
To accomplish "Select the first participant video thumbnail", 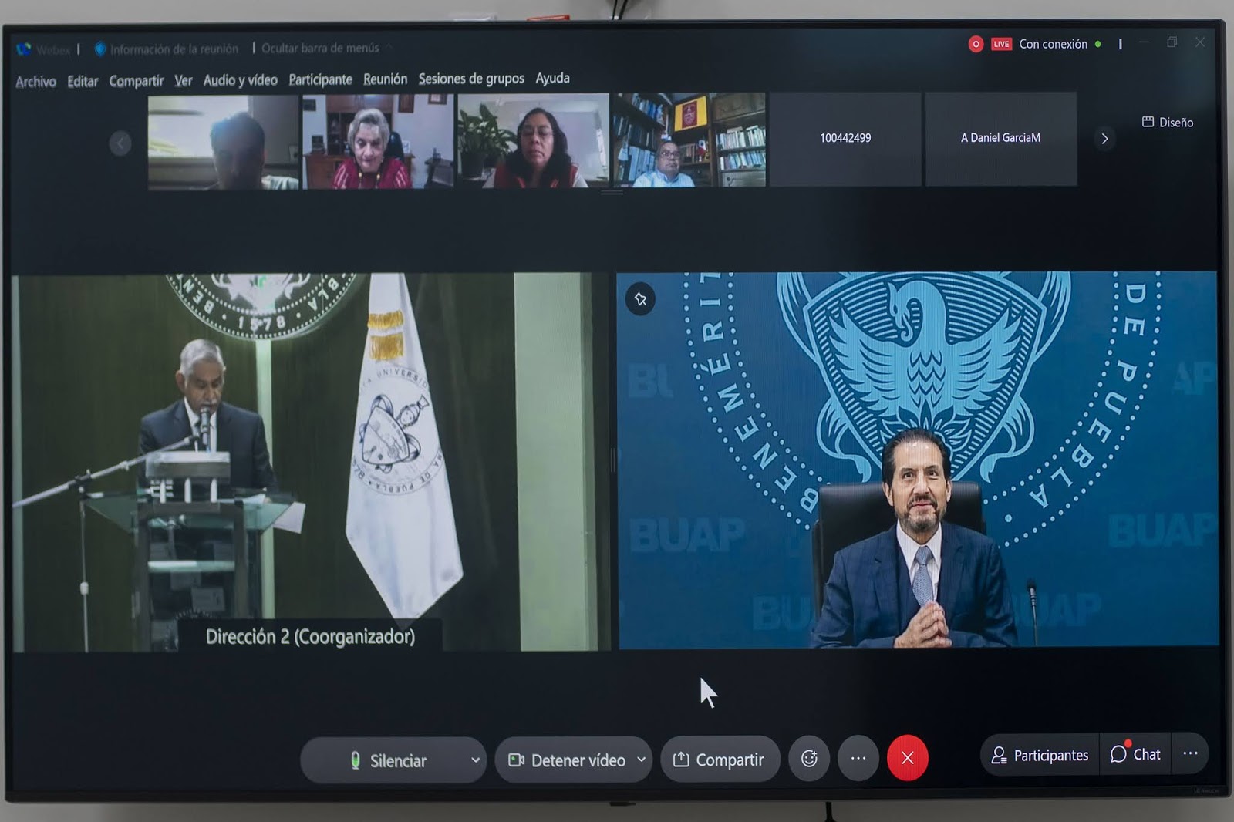I will pyautogui.click(x=223, y=143).
